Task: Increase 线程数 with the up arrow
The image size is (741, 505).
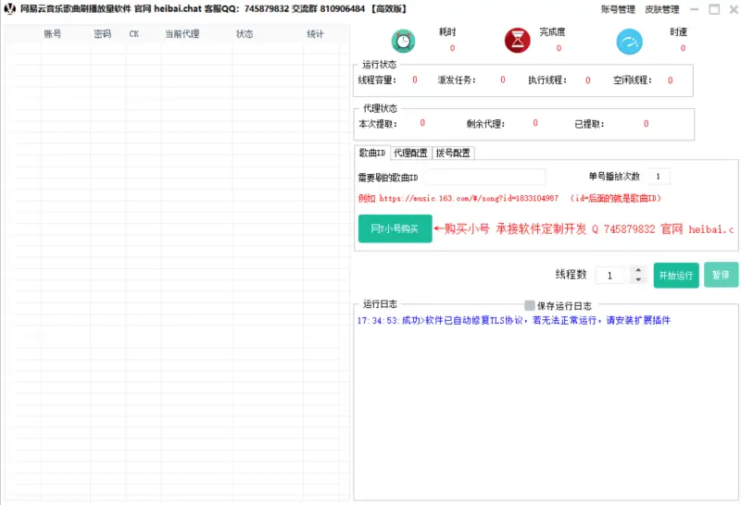Action: pyautogui.click(x=637, y=271)
